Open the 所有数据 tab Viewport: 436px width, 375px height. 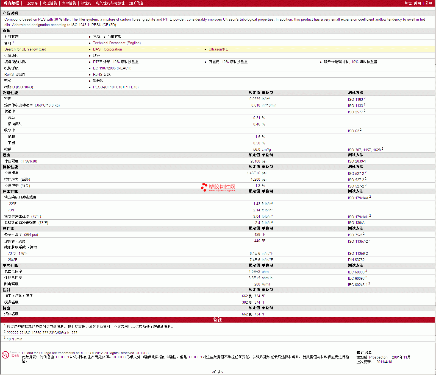coord(11,3)
